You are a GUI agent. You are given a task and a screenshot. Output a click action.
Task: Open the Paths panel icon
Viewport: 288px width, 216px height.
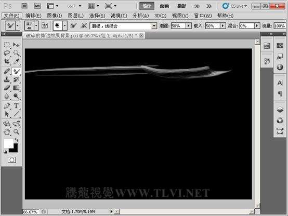(280, 131)
